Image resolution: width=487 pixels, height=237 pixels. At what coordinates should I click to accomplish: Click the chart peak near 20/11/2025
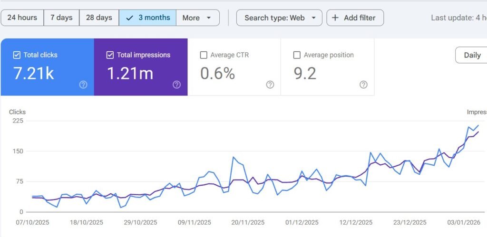click(x=233, y=157)
